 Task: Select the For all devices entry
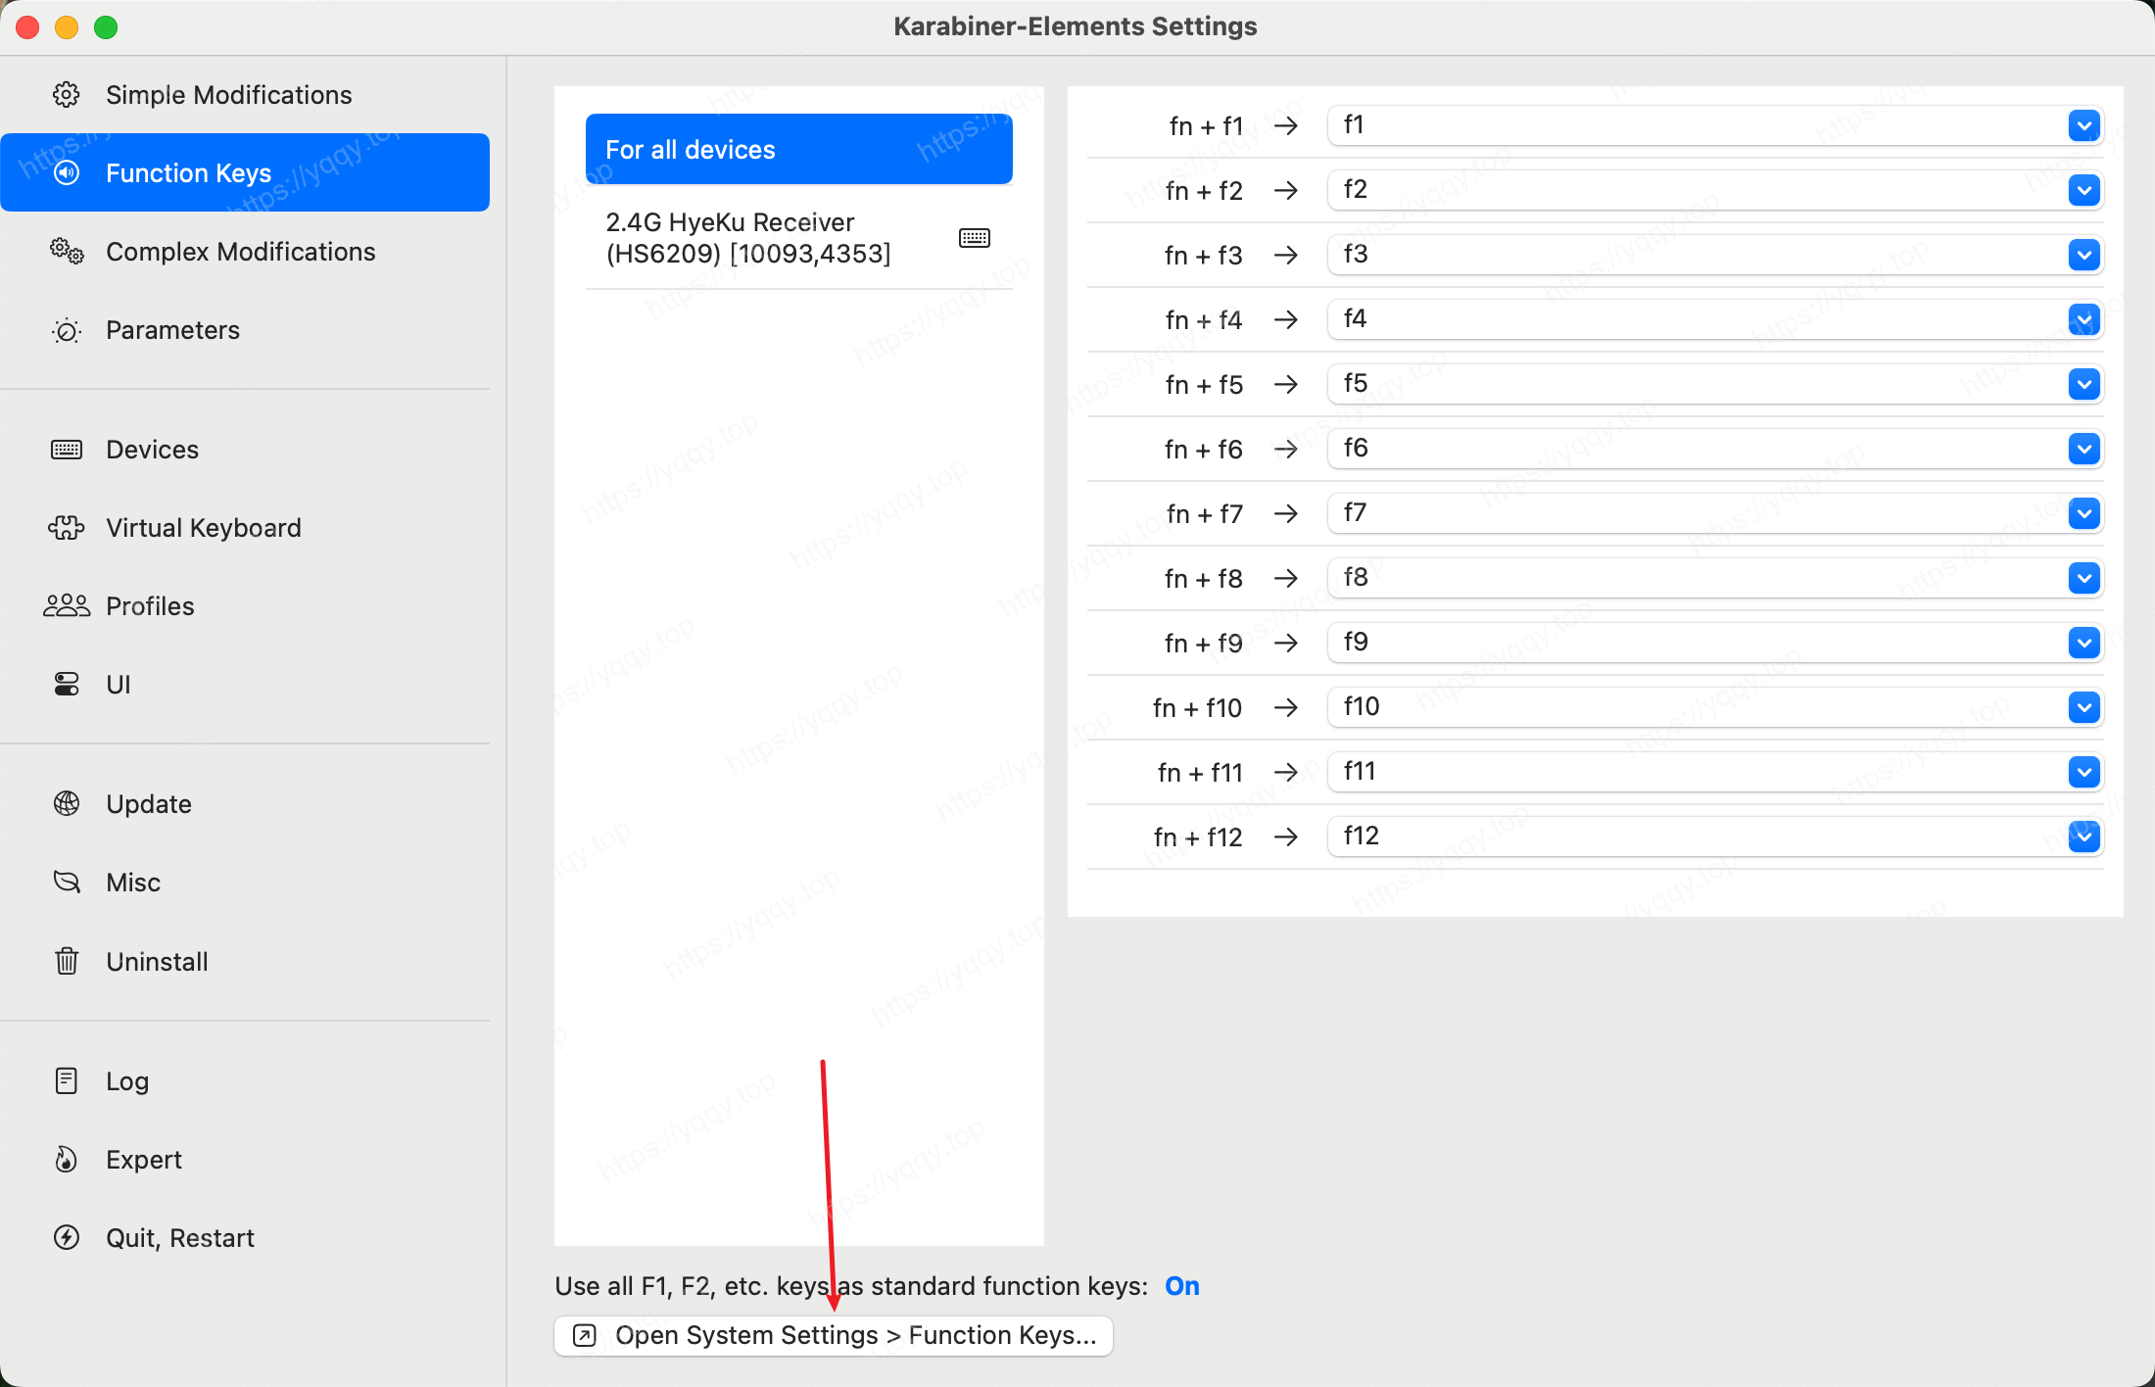(x=798, y=150)
